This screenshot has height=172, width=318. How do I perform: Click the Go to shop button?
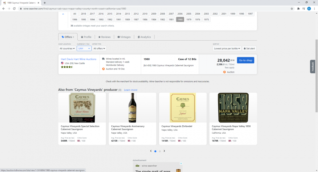point(245,60)
